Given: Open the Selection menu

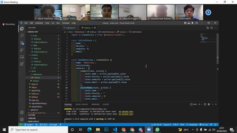Looking at the screenshot, I should click(39, 23).
